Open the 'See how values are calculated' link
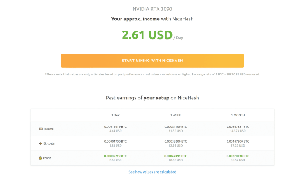 point(152,172)
